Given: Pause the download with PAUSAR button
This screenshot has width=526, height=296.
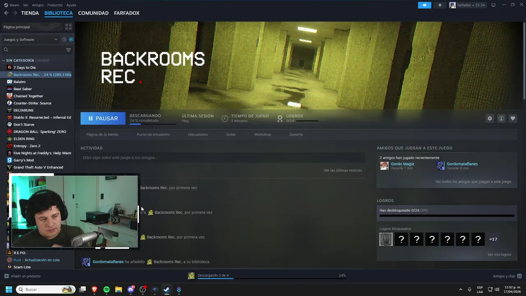Looking at the screenshot, I should [x=103, y=118].
